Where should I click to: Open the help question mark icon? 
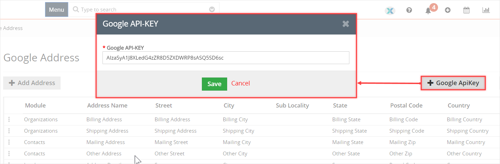click(x=409, y=10)
